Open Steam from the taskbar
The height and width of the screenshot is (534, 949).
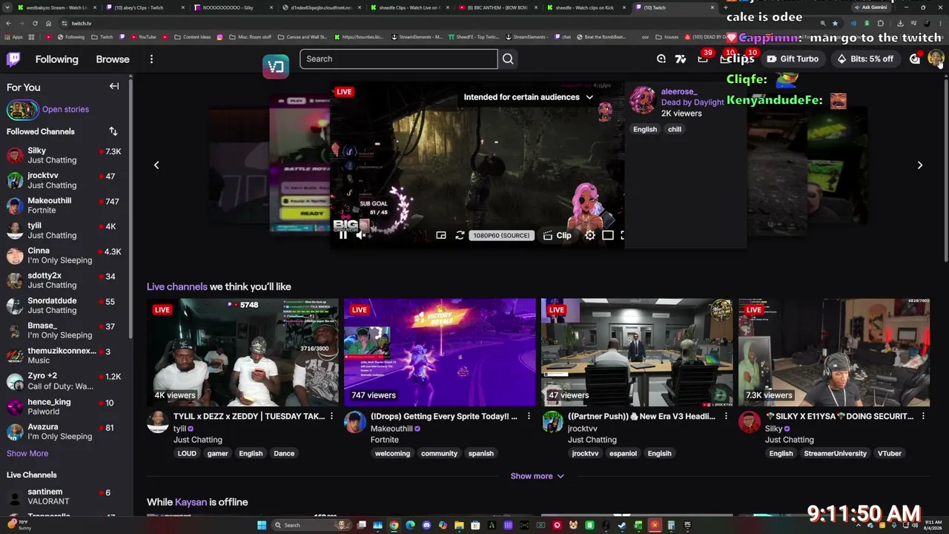[x=622, y=525]
